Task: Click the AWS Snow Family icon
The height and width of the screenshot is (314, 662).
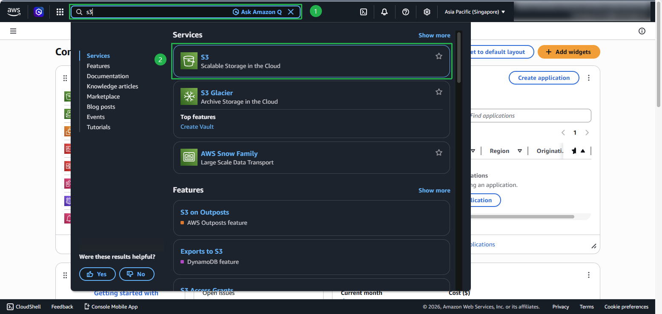Action: [189, 158]
